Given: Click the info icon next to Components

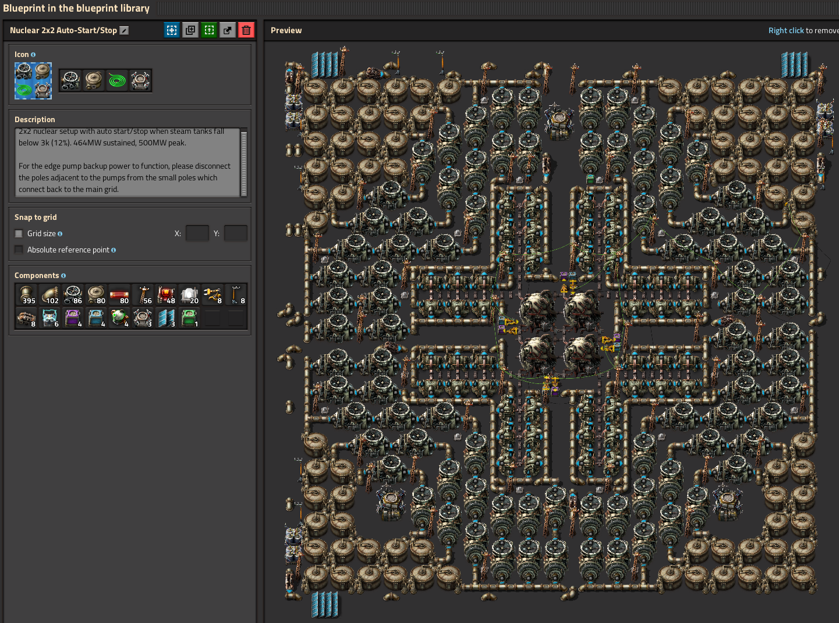Looking at the screenshot, I should (x=63, y=276).
